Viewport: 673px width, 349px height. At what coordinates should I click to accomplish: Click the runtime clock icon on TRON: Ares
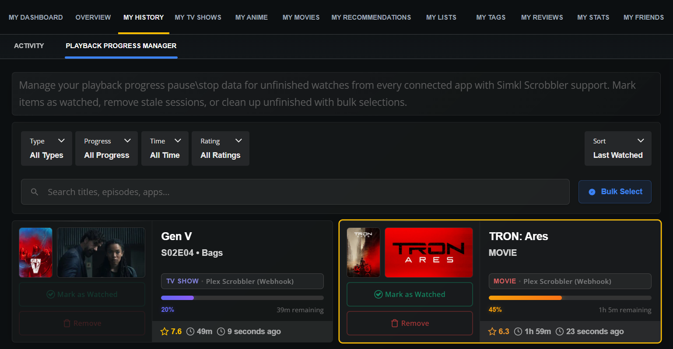pos(518,332)
